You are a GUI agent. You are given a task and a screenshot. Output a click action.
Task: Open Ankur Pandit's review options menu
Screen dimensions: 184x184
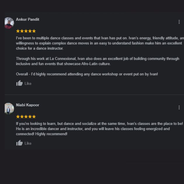coord(179,22)
